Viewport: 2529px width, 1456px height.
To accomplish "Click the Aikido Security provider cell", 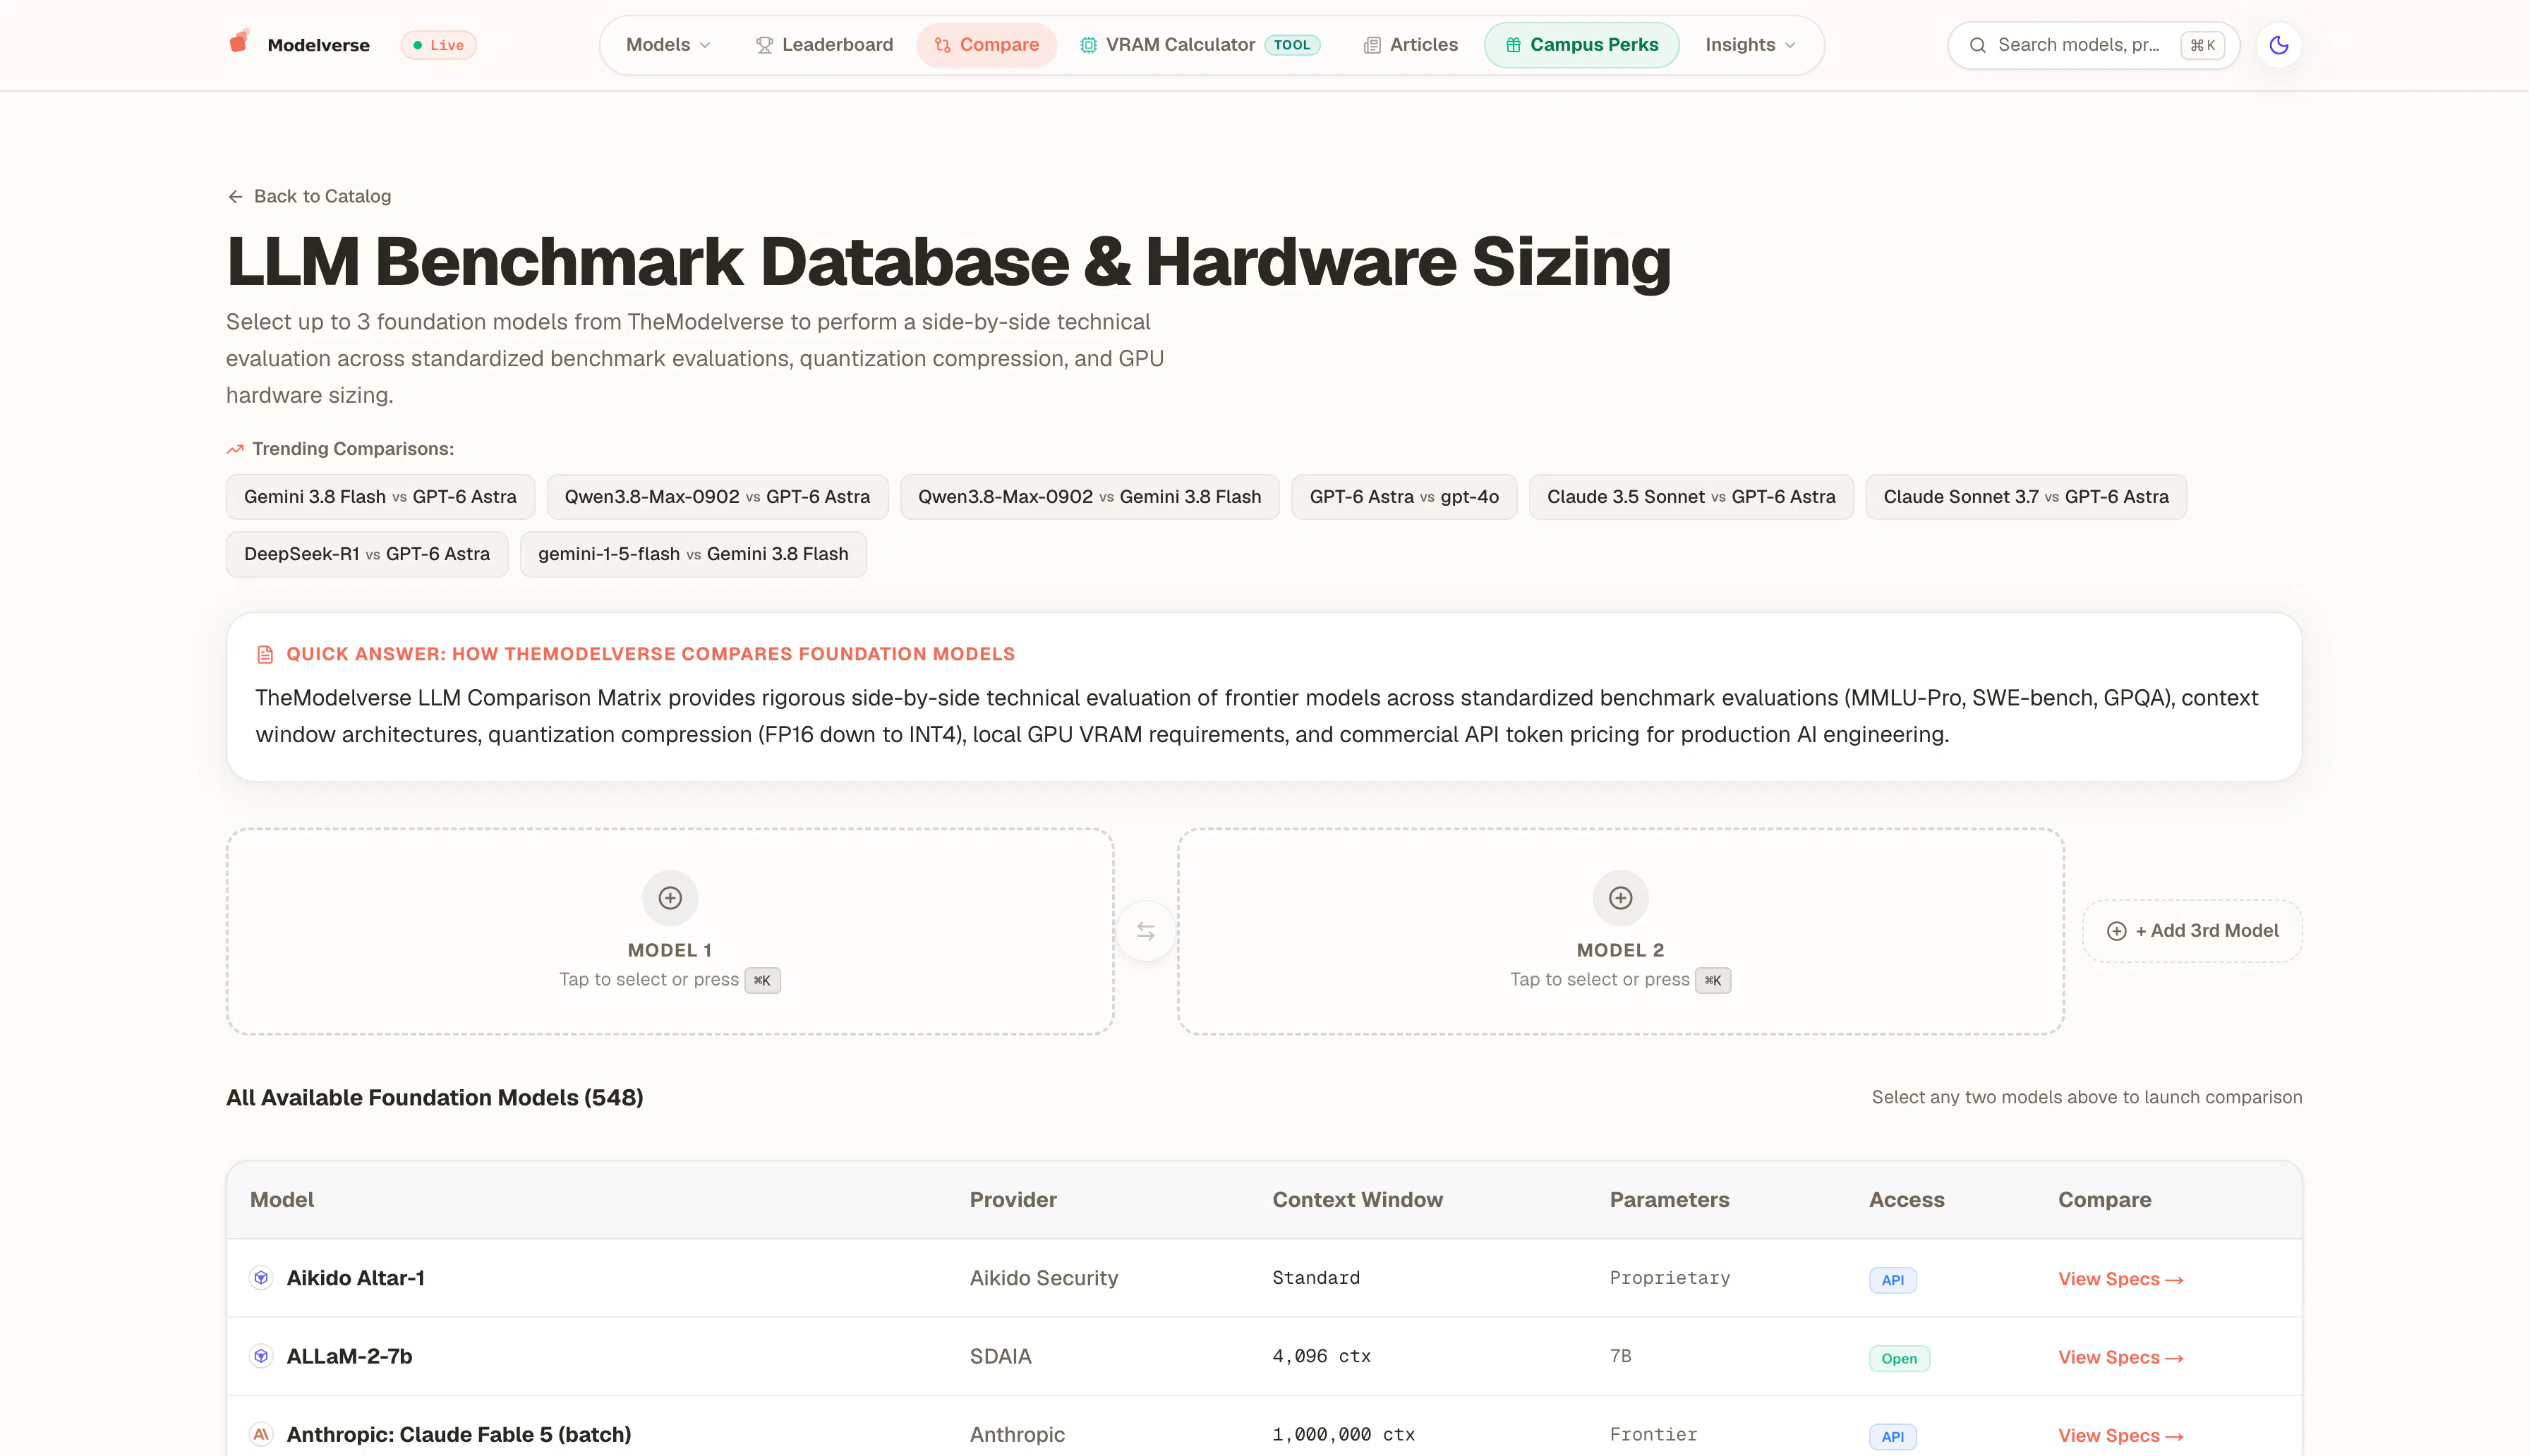I will [1043, 1278].
